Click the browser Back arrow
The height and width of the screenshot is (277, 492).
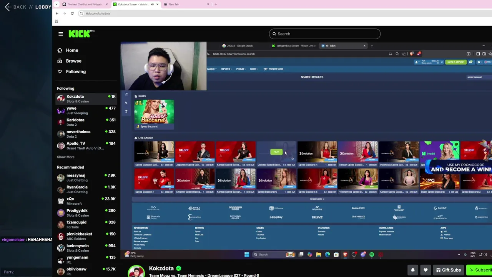point(57,13)
